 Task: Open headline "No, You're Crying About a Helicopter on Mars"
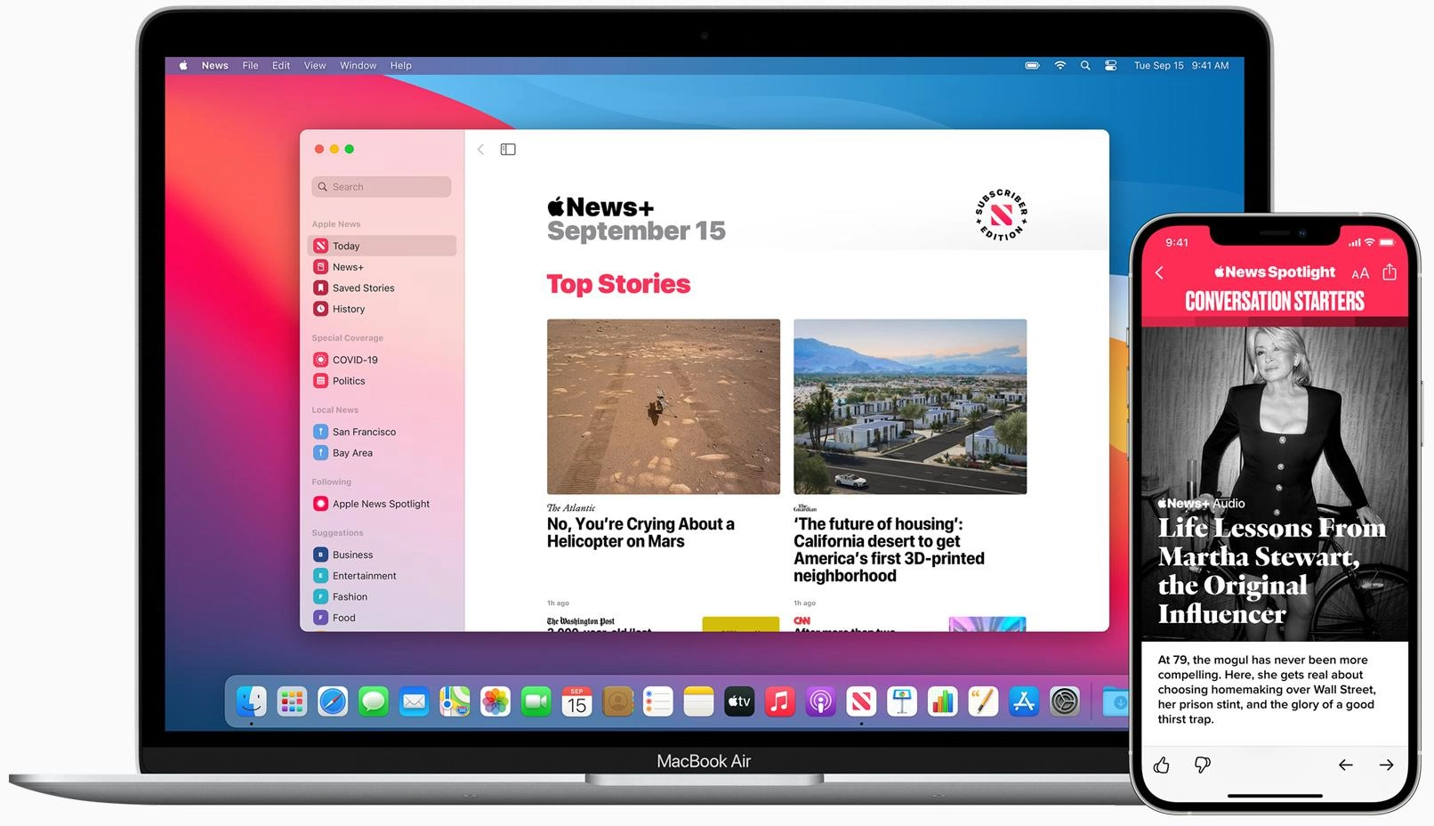click(x=640, y=533)
